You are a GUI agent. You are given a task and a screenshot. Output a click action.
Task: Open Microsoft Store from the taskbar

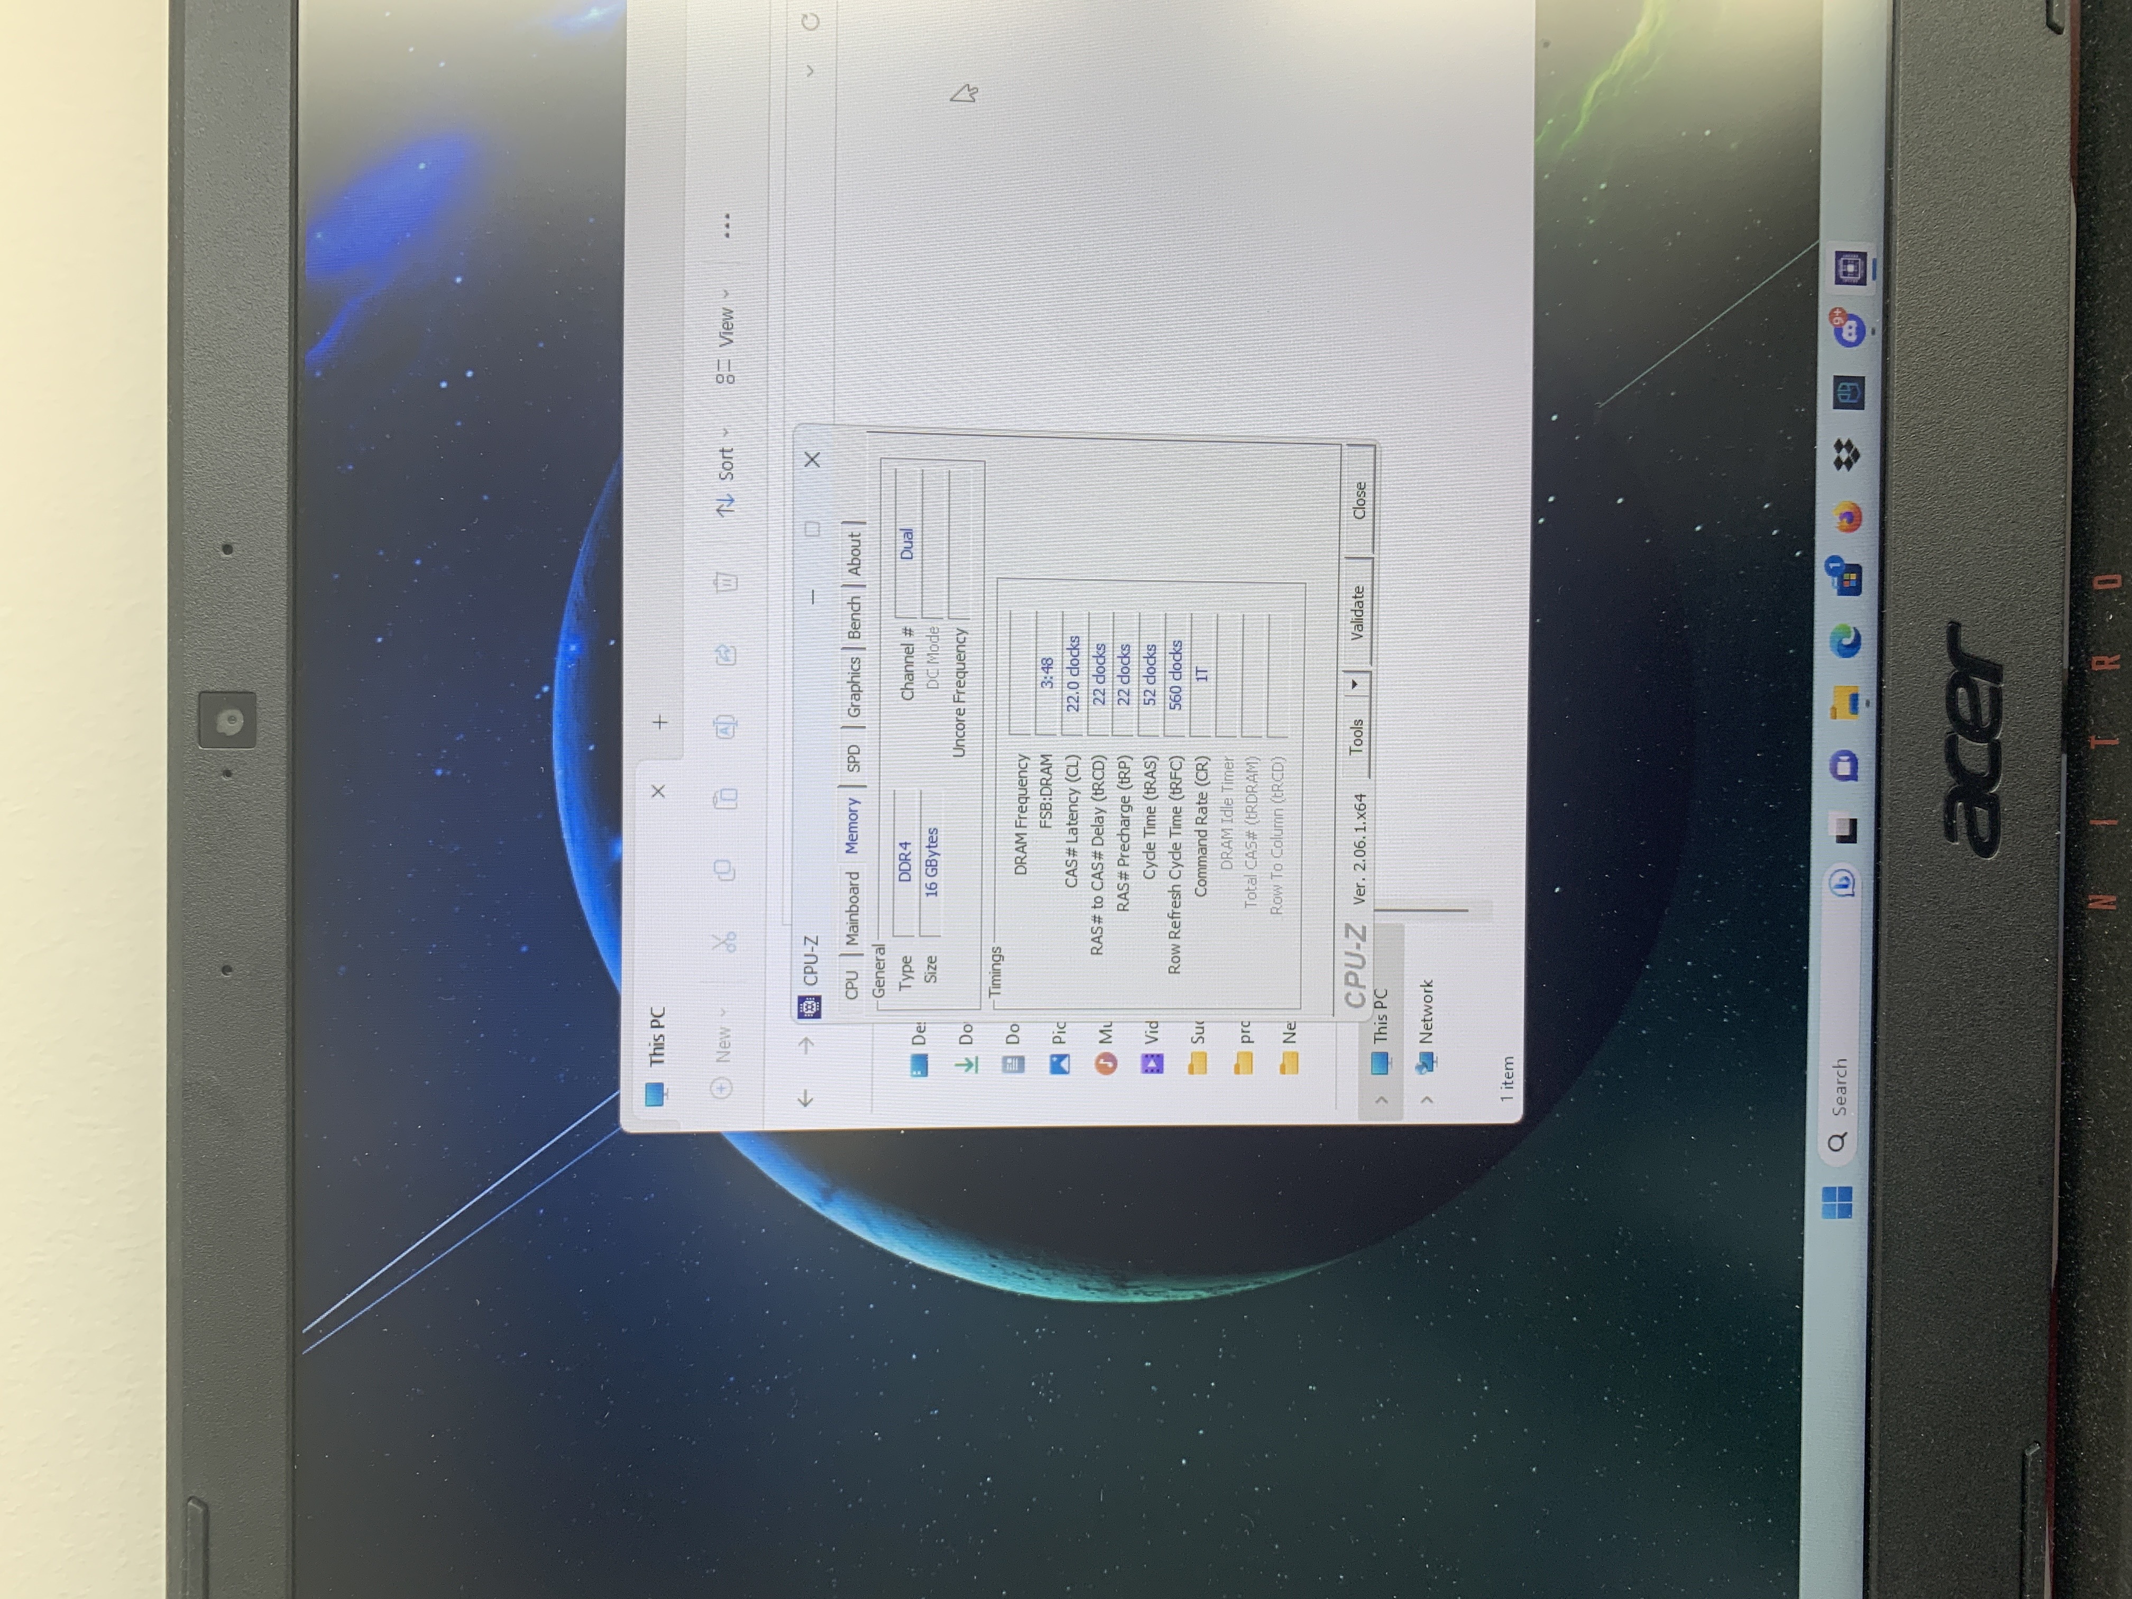1846,577
